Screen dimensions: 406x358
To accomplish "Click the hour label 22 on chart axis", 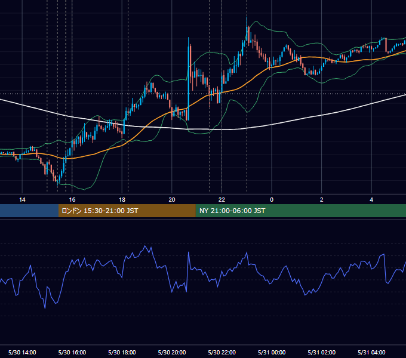I will (x=222, y=200).
